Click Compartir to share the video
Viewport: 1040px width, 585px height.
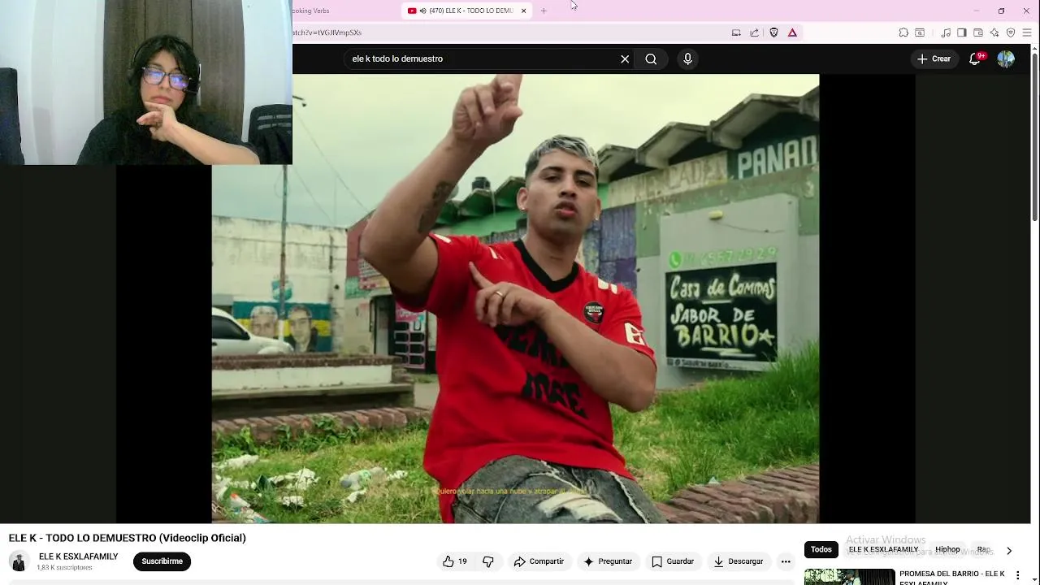coord(539,561)
